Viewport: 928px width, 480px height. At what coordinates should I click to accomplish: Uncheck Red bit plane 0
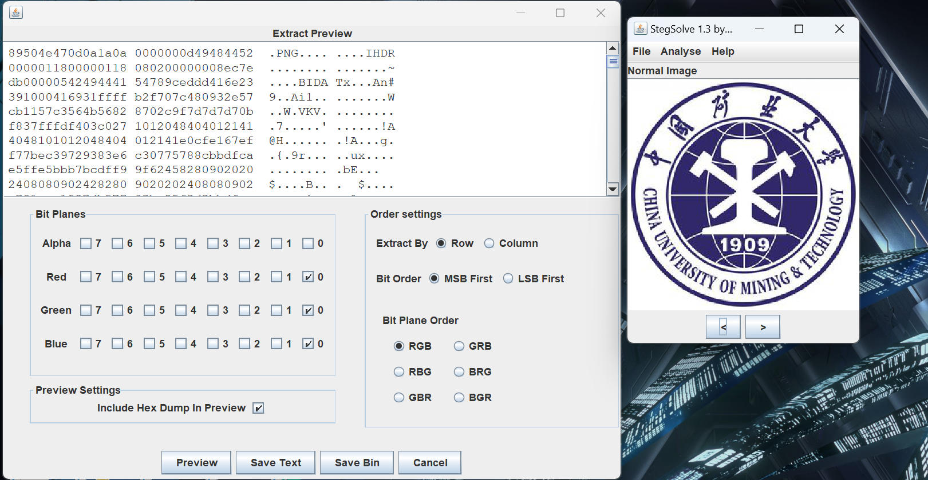point(308,277)
